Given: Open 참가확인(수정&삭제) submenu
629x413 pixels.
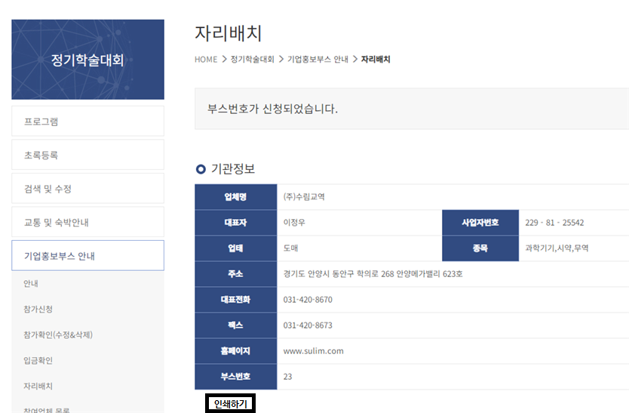Looking at the screenshot, I should [x=58, y=334].
